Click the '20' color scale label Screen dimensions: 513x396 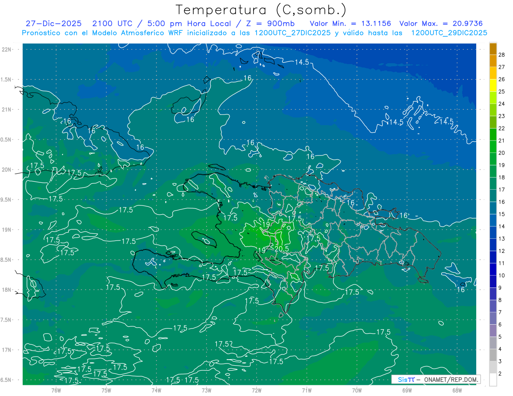coord(502,153)
